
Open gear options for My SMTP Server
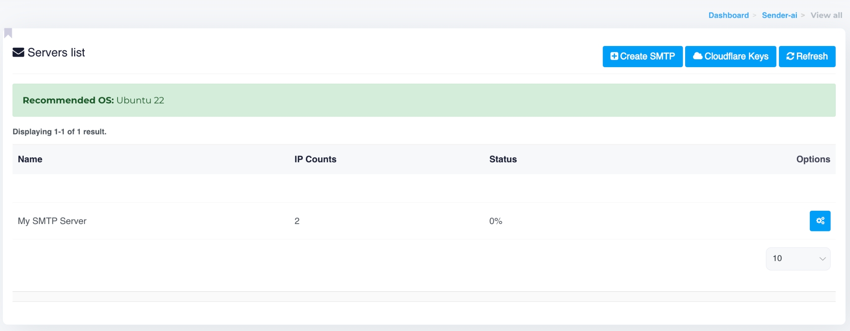[820, 221]
